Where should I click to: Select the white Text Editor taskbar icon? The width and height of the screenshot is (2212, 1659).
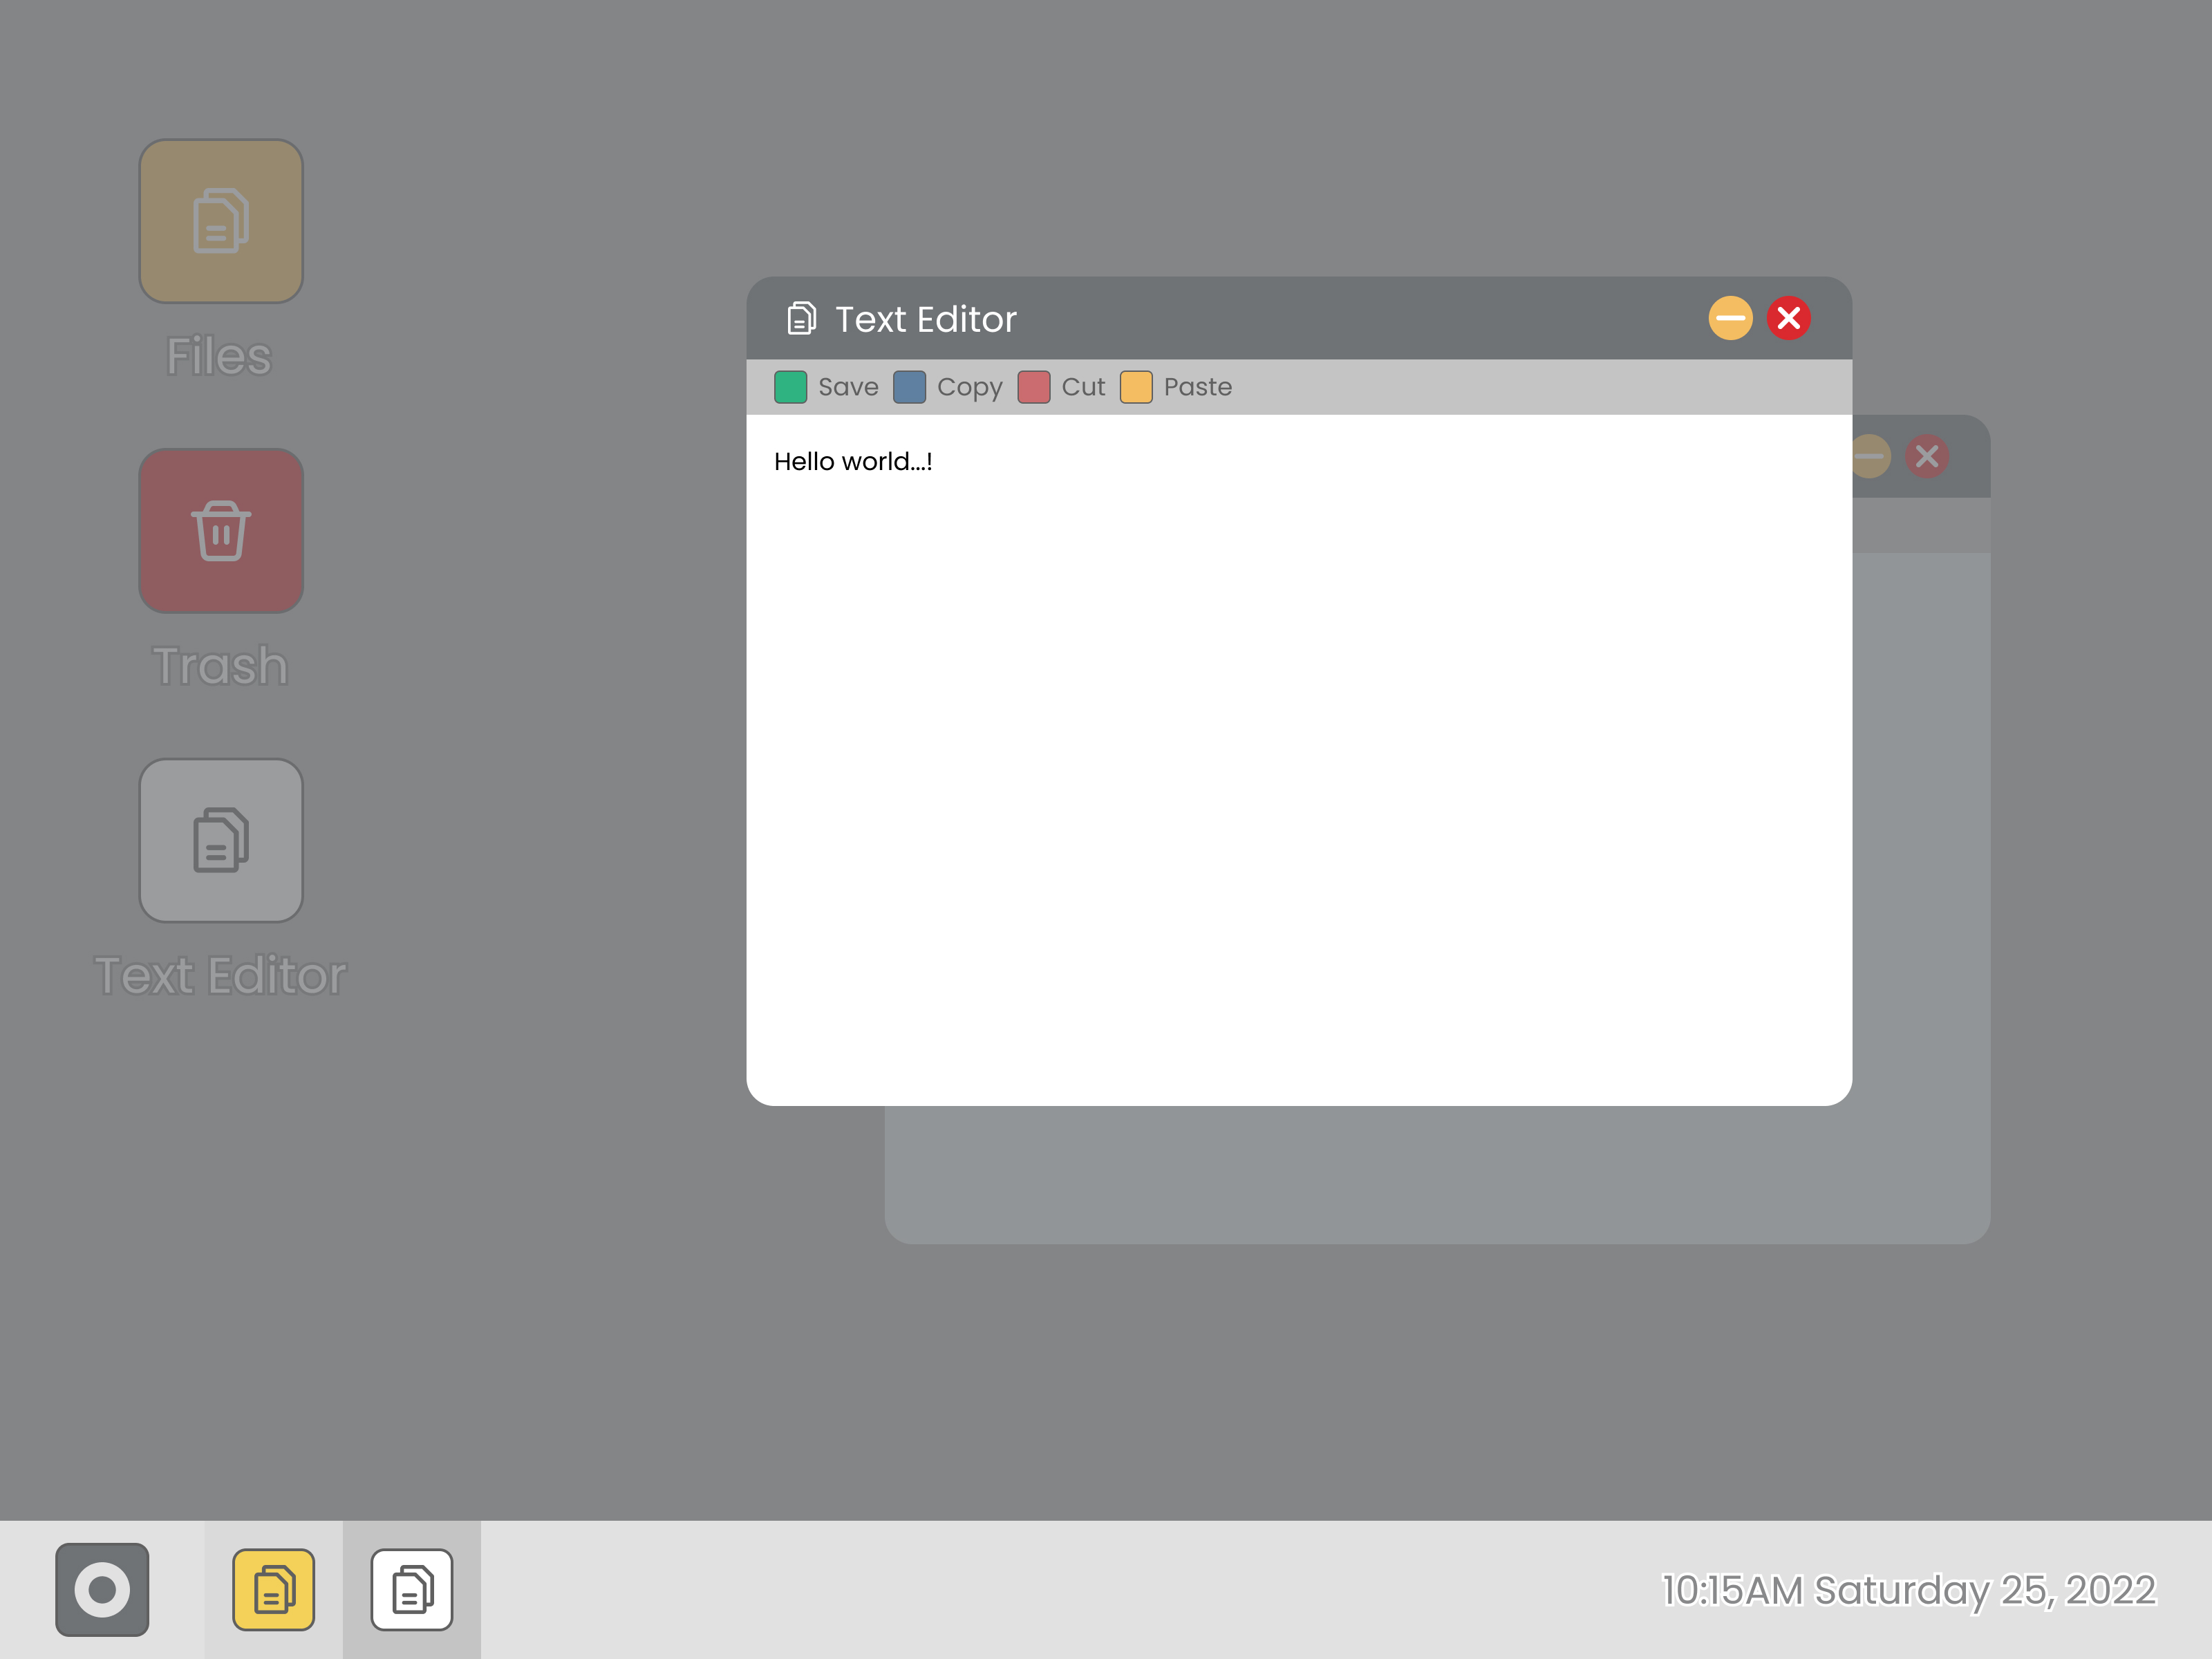(x=411, y=1589)
